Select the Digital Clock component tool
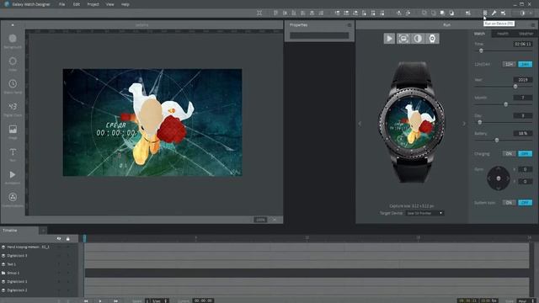 click(13, 109)
